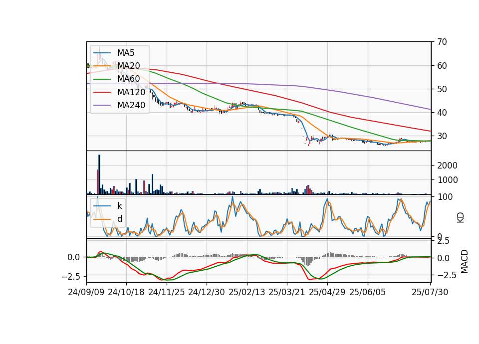Click the 24/11/25 date axis label

coord(167,292)
